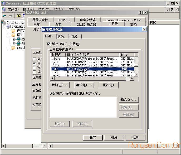
Task: Open the Server Extensions 2002 tab
Action: 123,20
